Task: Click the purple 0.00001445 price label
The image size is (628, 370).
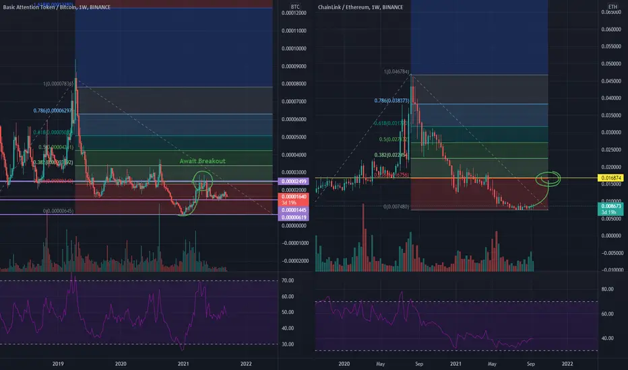Action: coord(294,210)
